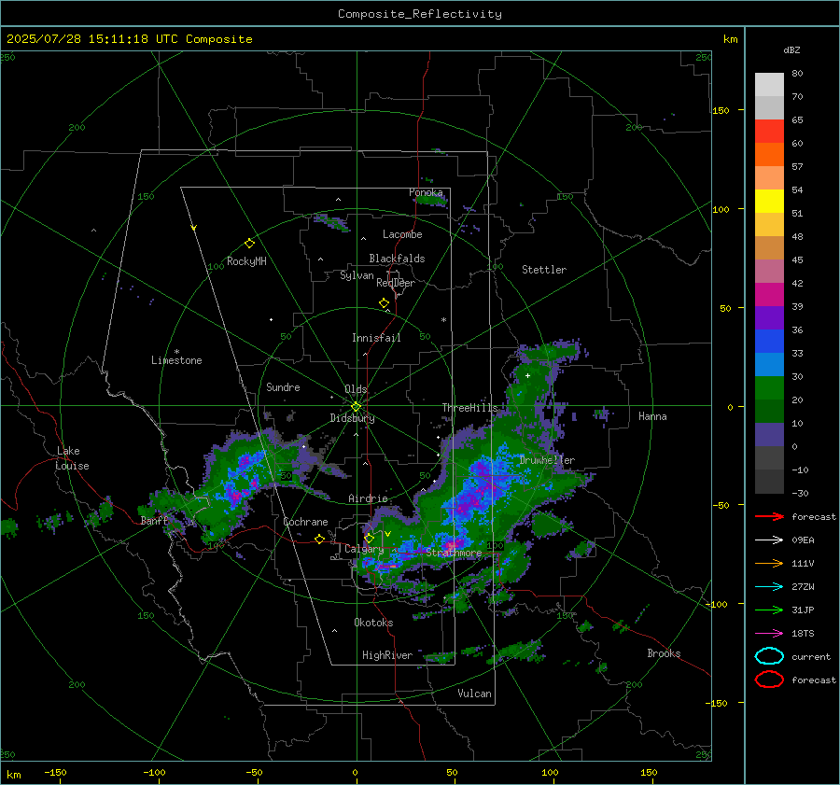Click the yellow diamond marker below Cochrane
This screenshot has height=785, width=840.
point(319,539)
